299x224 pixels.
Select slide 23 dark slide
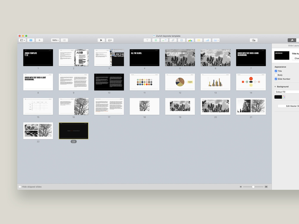(x=73, y=131)
